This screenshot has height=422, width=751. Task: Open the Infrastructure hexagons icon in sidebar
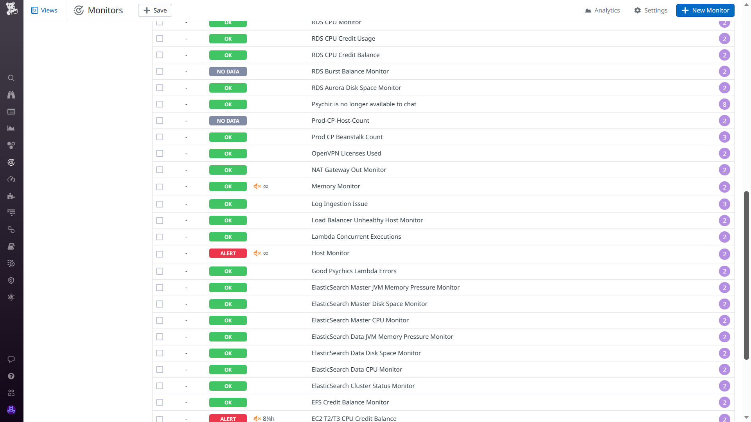(11, 145)
